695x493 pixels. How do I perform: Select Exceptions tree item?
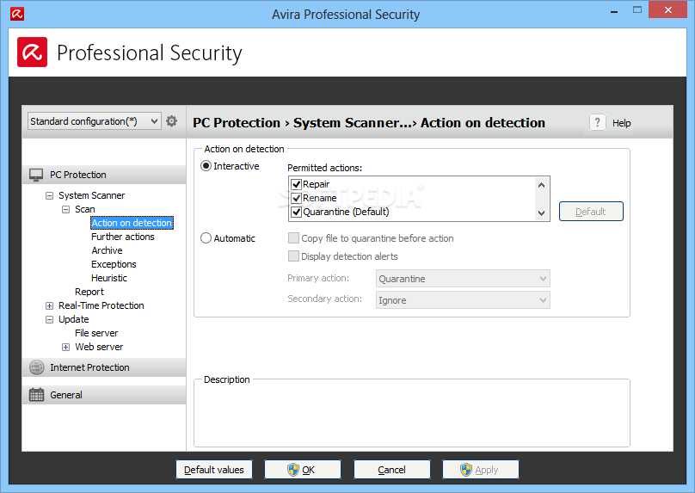[114, 264]
